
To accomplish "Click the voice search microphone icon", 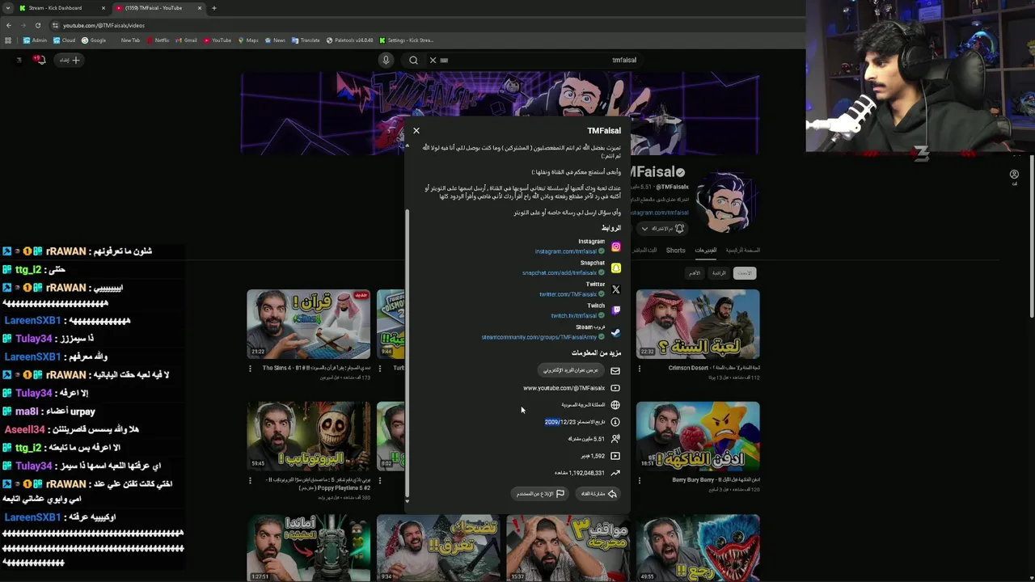I will pyautogui.click(x=386, y=60).
